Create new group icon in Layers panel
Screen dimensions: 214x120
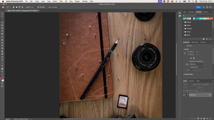coord(204,118)
